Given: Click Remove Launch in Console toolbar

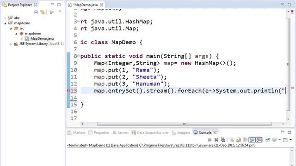Looking at the screenshot, I should [x=216, y=140].
